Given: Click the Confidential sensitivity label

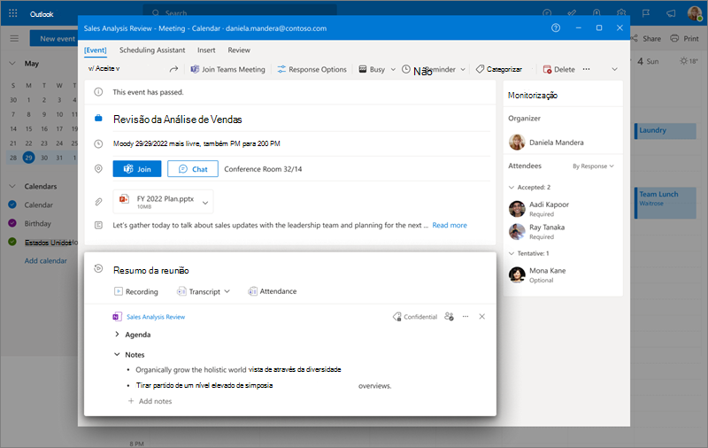Looking at the screenshot, I should pyautogui.click(x=415, y=317).
